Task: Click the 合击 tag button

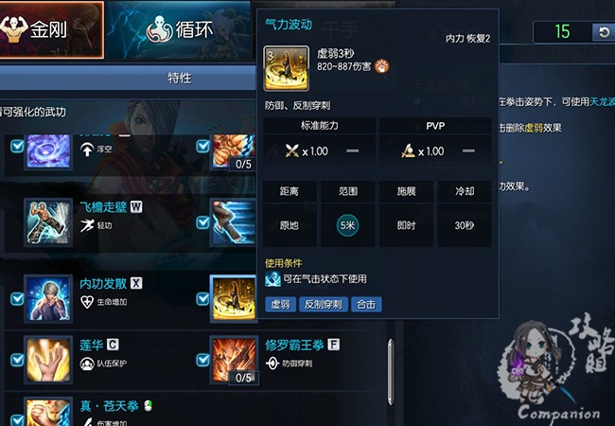Action: [366, 305]
